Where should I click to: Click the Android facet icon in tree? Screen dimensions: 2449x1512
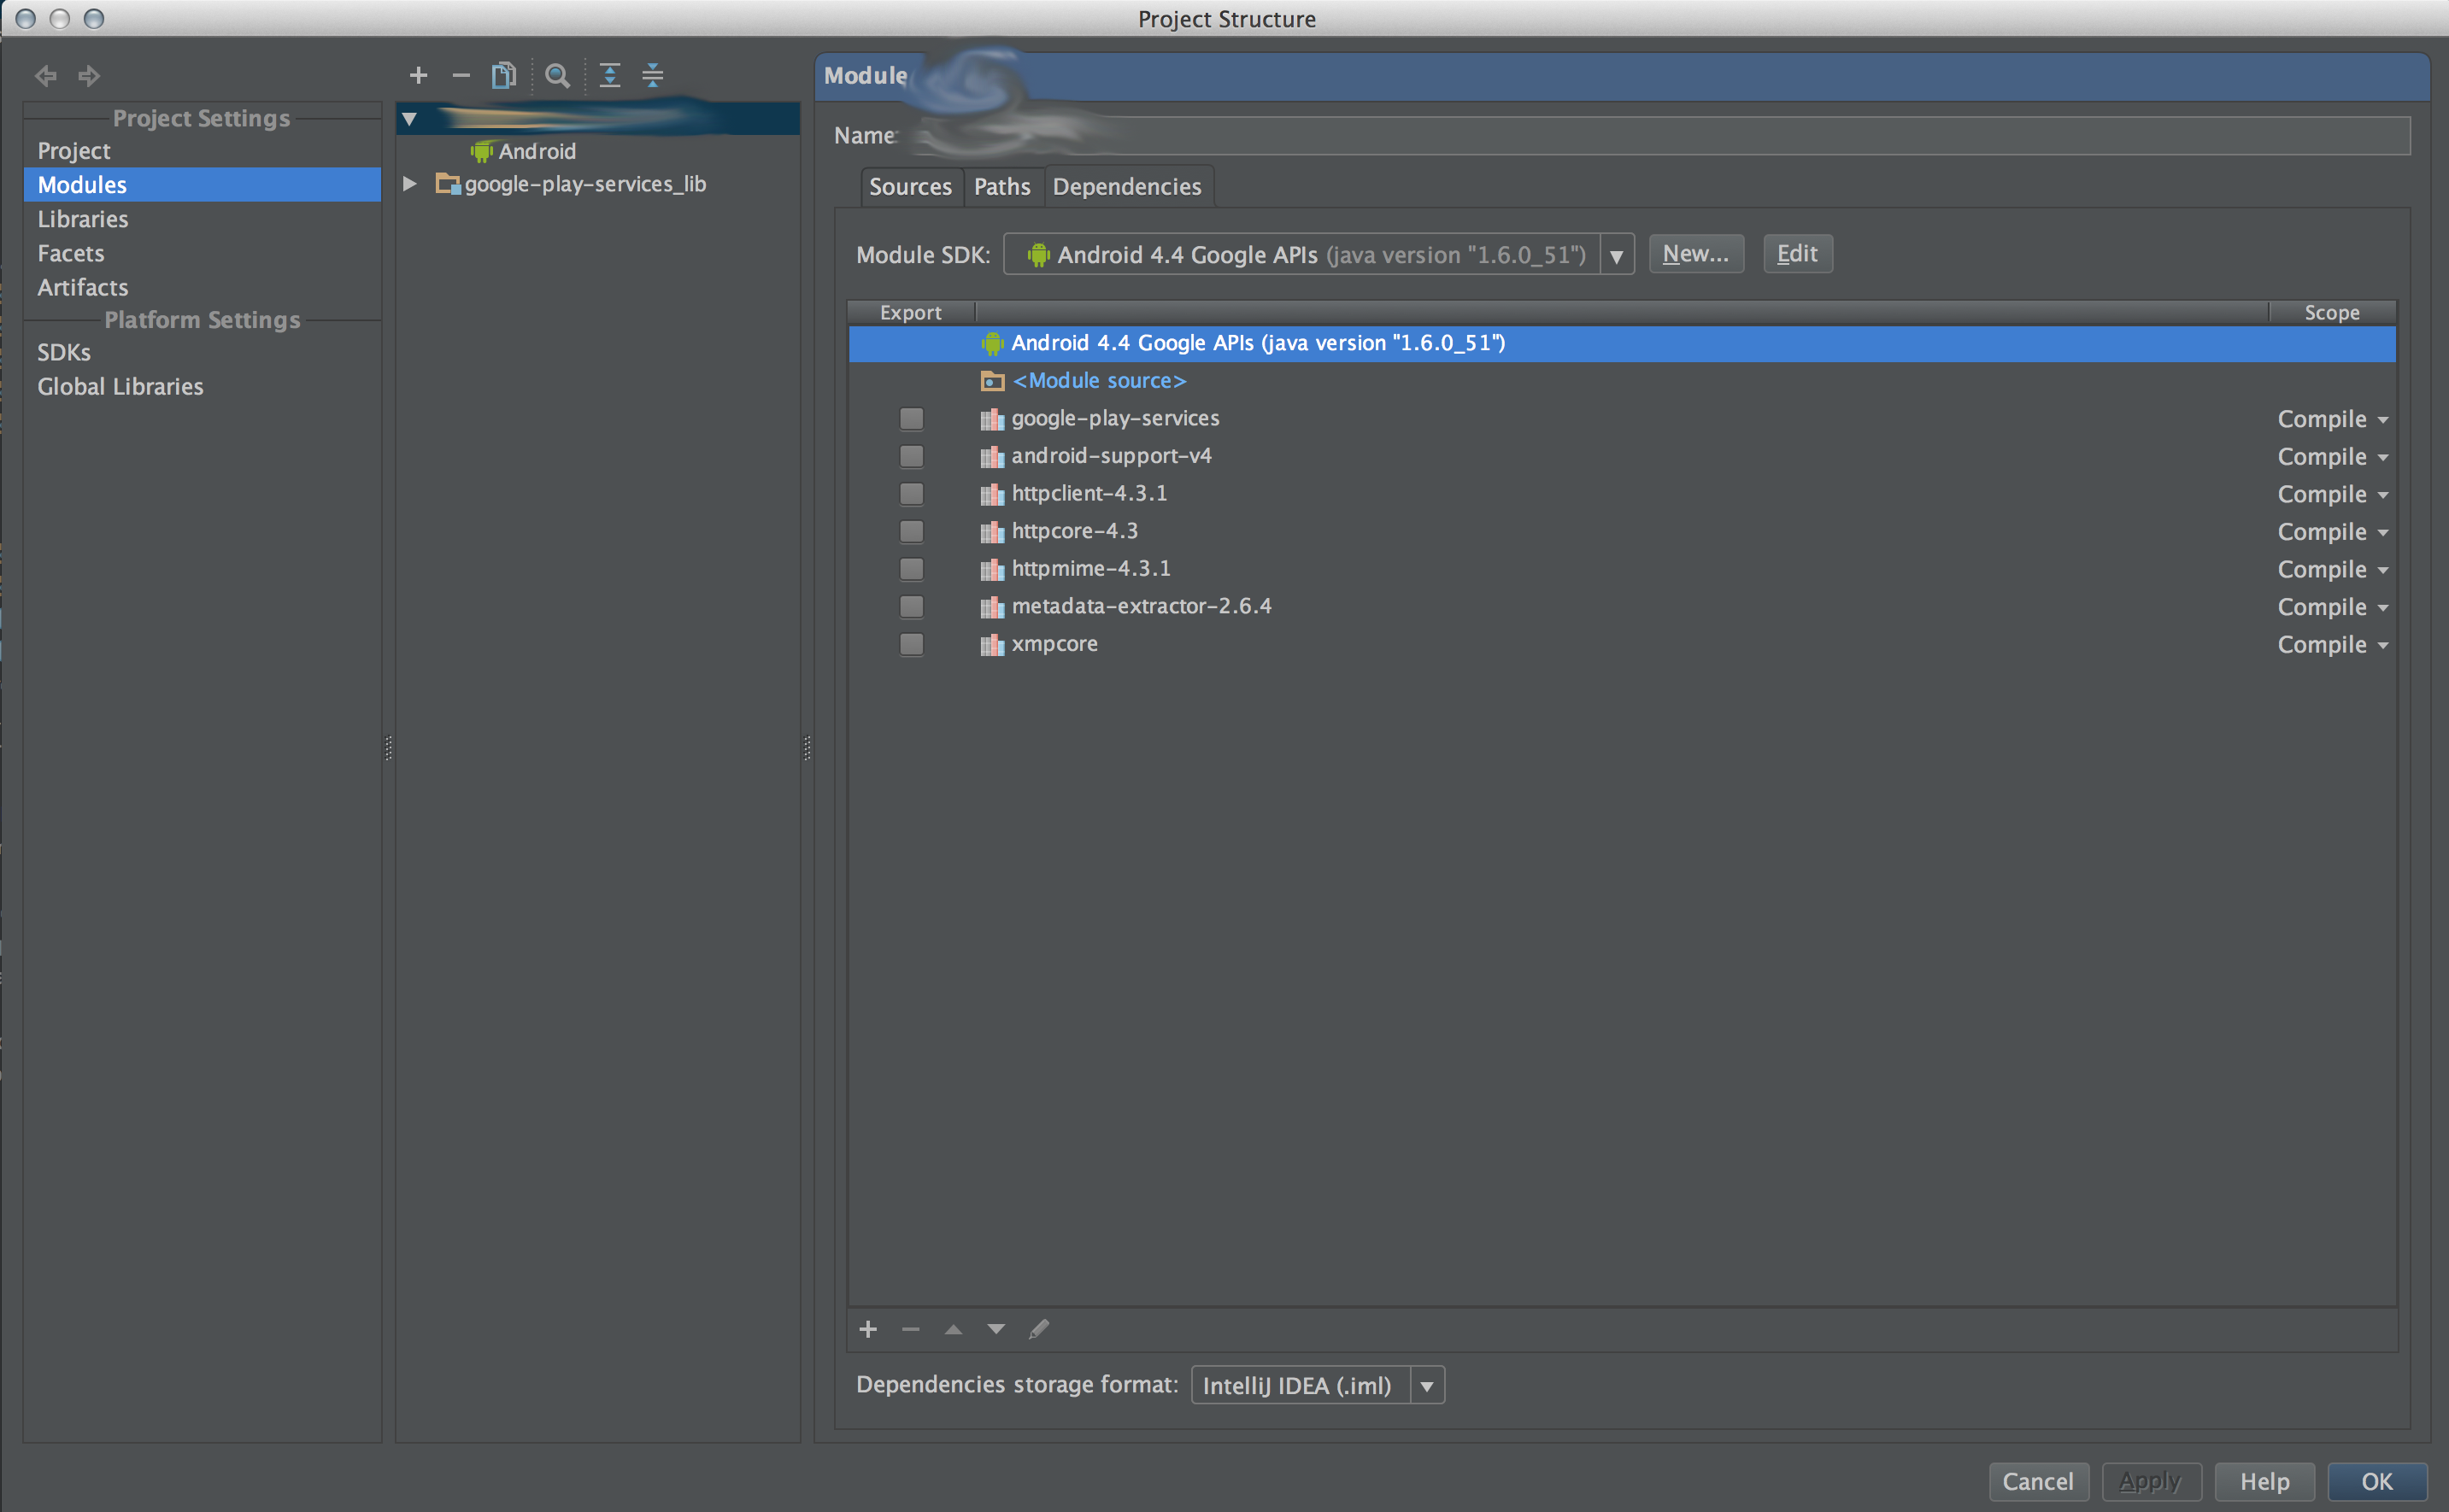point(482,151)
